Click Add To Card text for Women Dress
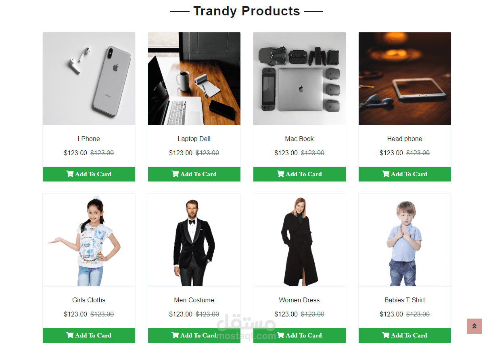The height and width of the screenshot is (348, 493). point(304,335)
